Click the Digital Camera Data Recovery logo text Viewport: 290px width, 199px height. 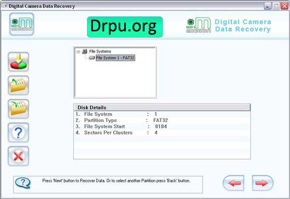click(243, 26)
